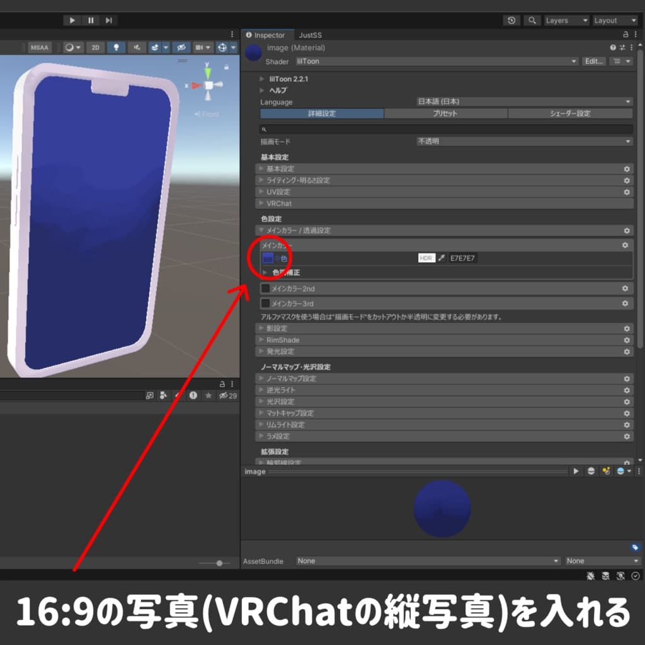
Task: Click the Edit button next to the shader
Action: click(593, 61)
